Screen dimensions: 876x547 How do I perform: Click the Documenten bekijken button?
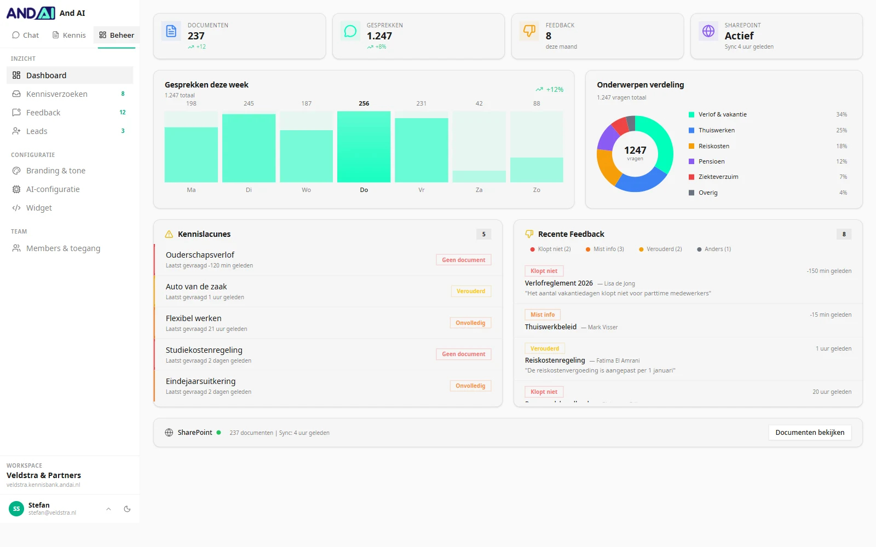click(x=810, y=433)
